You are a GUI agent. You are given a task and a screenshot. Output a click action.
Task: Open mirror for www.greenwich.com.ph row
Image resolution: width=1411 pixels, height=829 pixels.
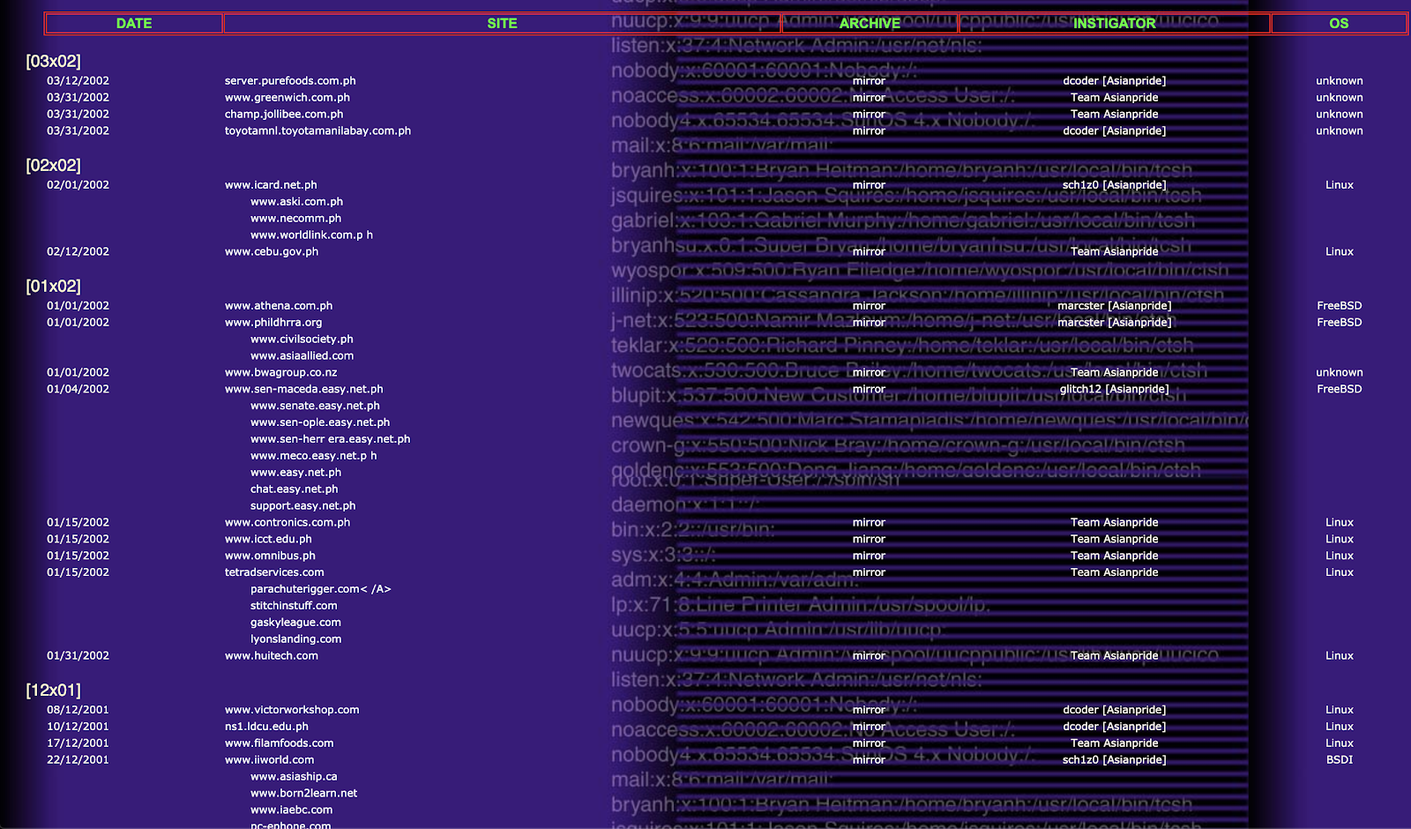click(869, 98)
